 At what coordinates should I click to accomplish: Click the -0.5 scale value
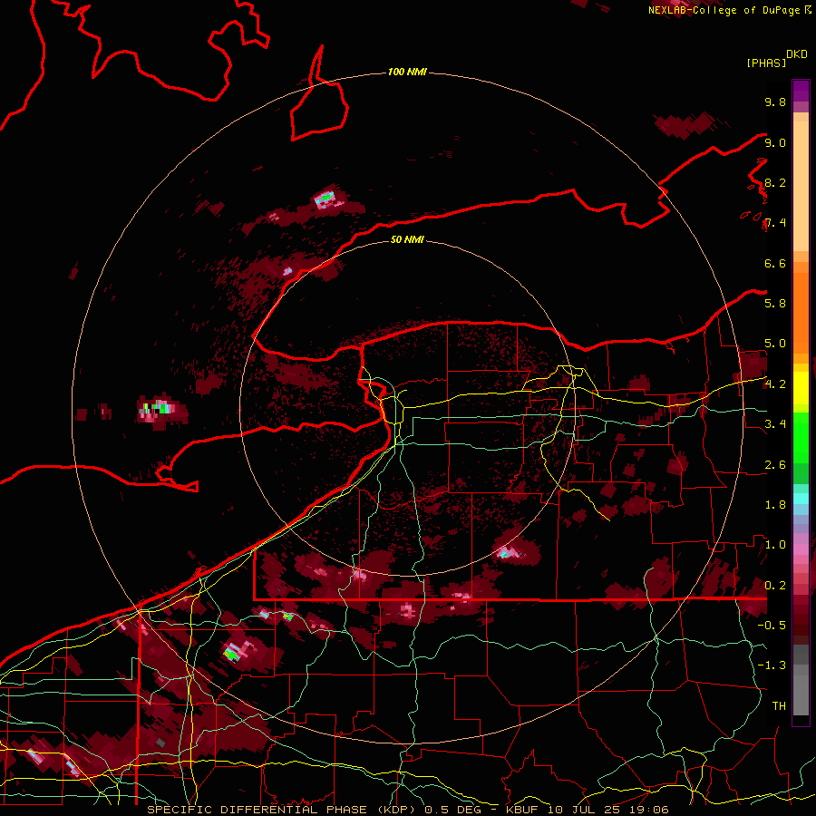coord(772,625)
